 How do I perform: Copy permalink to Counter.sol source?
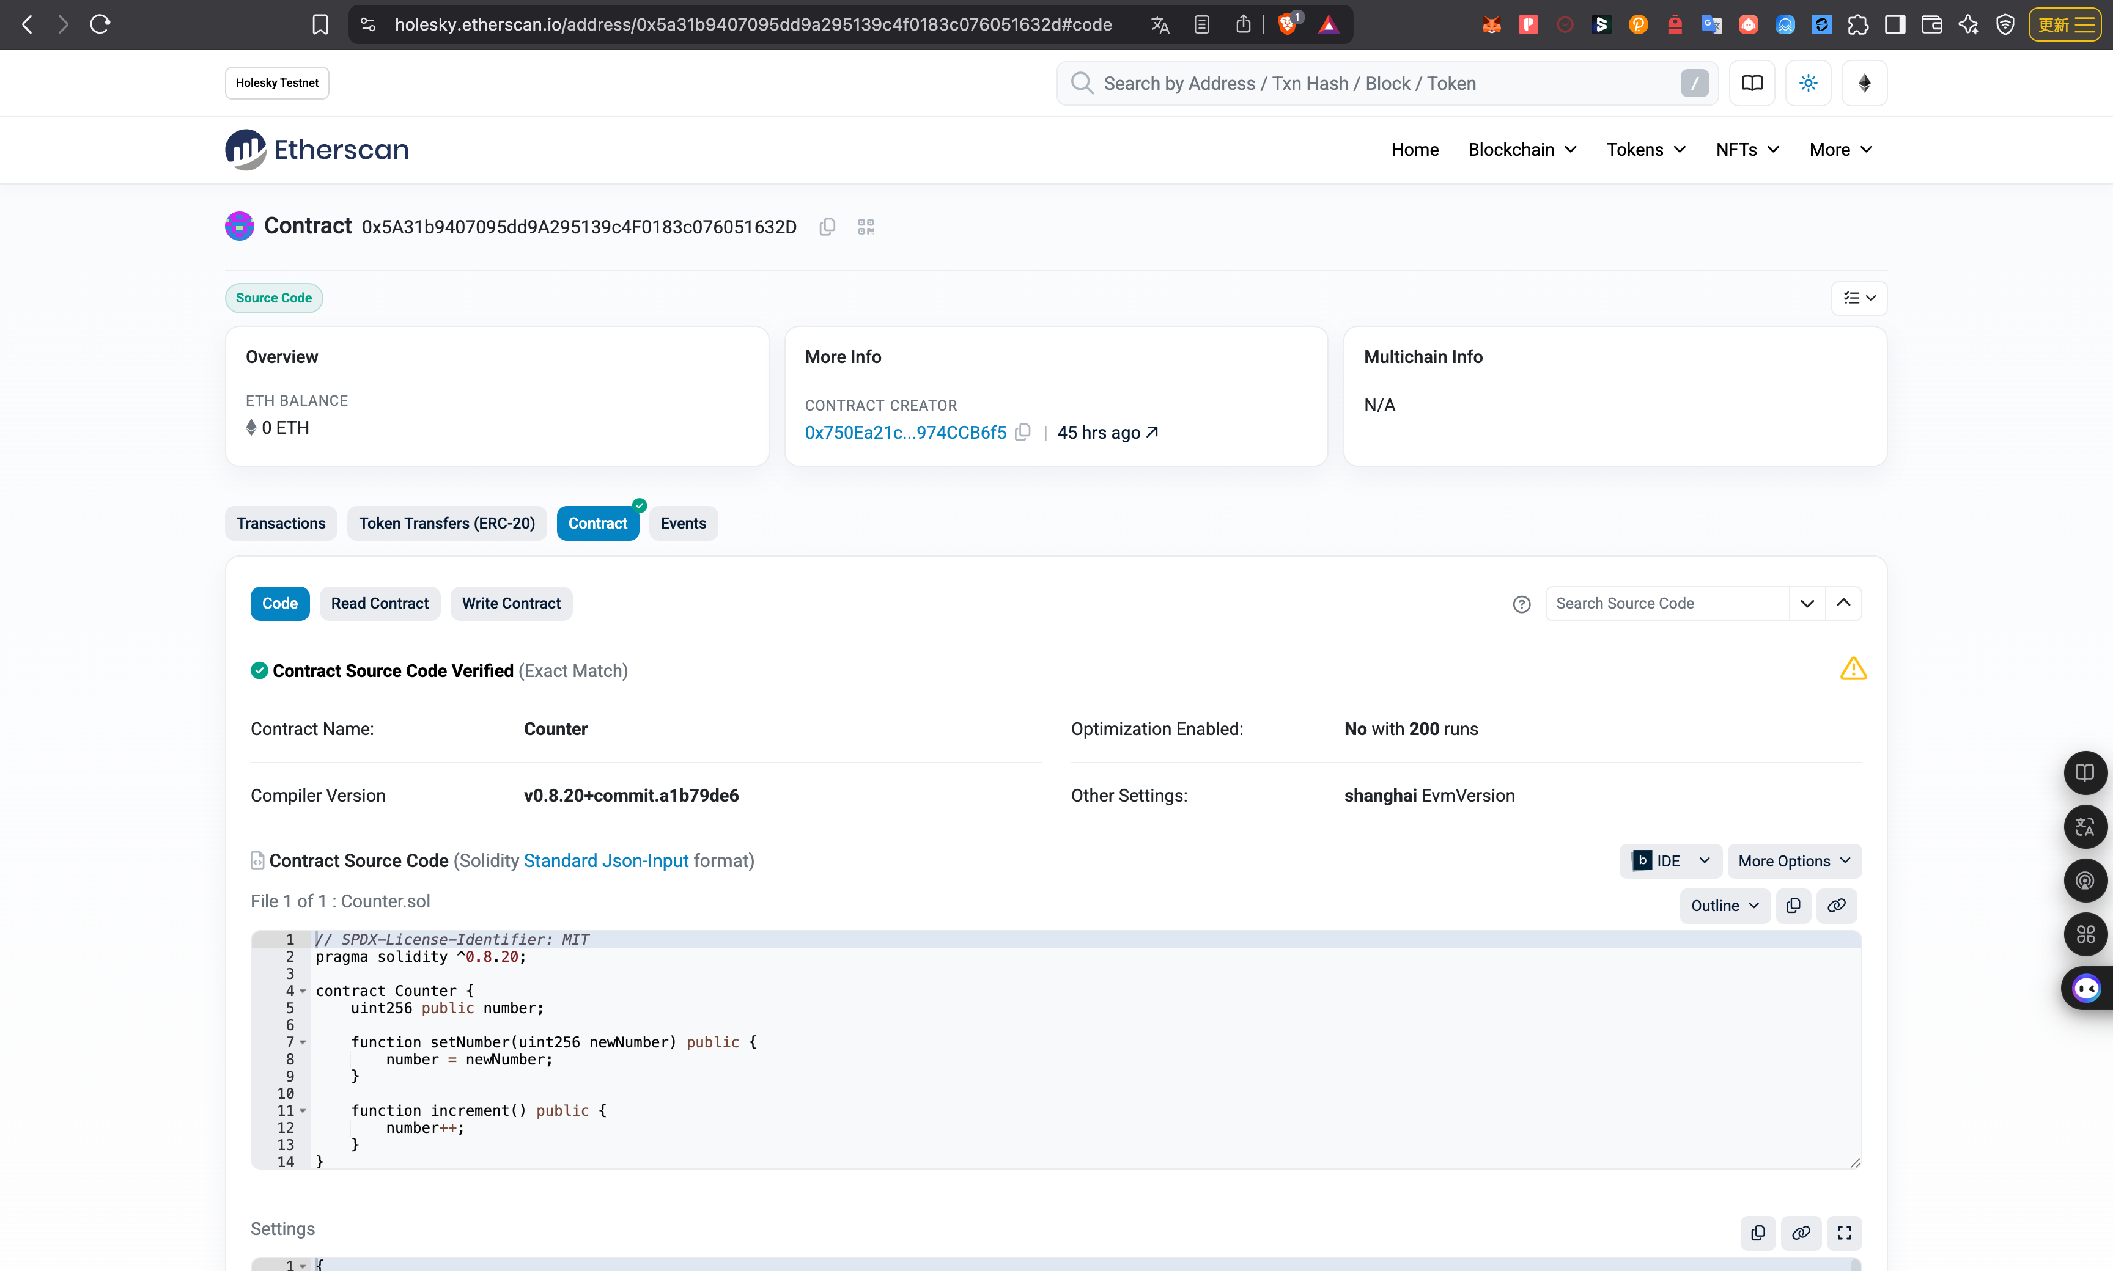coord(1836,906)
